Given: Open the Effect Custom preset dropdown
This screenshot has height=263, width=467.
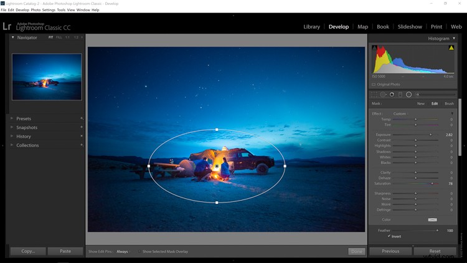Looking at the screenshot, I should [400, 113].
